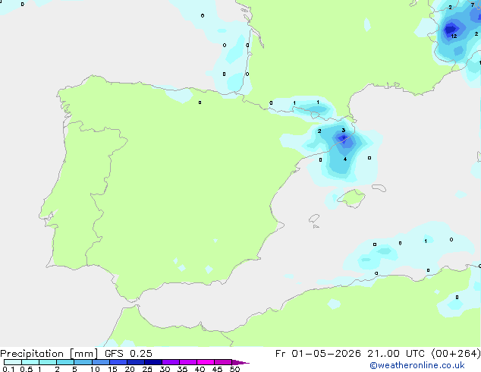Viewport: 481px width, 372px height.
Task: Click the '50' legend scale label
Action: pyautogui.click(x=234, y=369)
